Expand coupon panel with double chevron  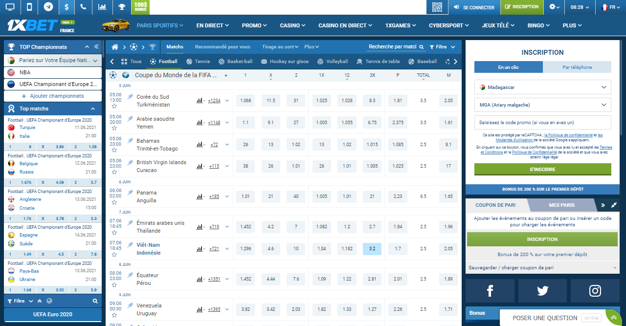(x=603, y=205)
